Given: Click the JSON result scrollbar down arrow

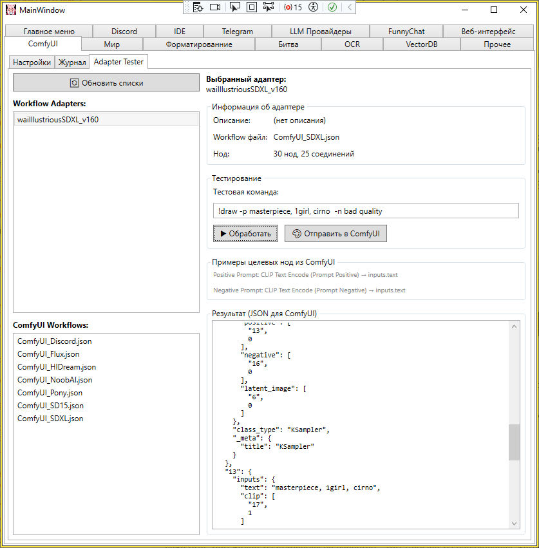Looking at the screenshot, I should [514, 523].
